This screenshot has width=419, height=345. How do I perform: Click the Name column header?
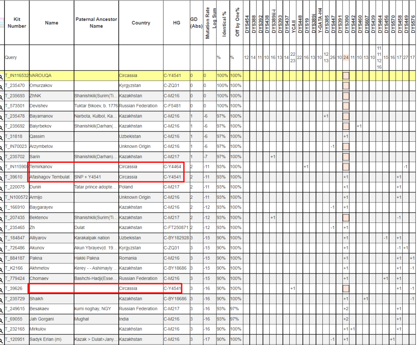pyautogui.click(x=52, y=23)
